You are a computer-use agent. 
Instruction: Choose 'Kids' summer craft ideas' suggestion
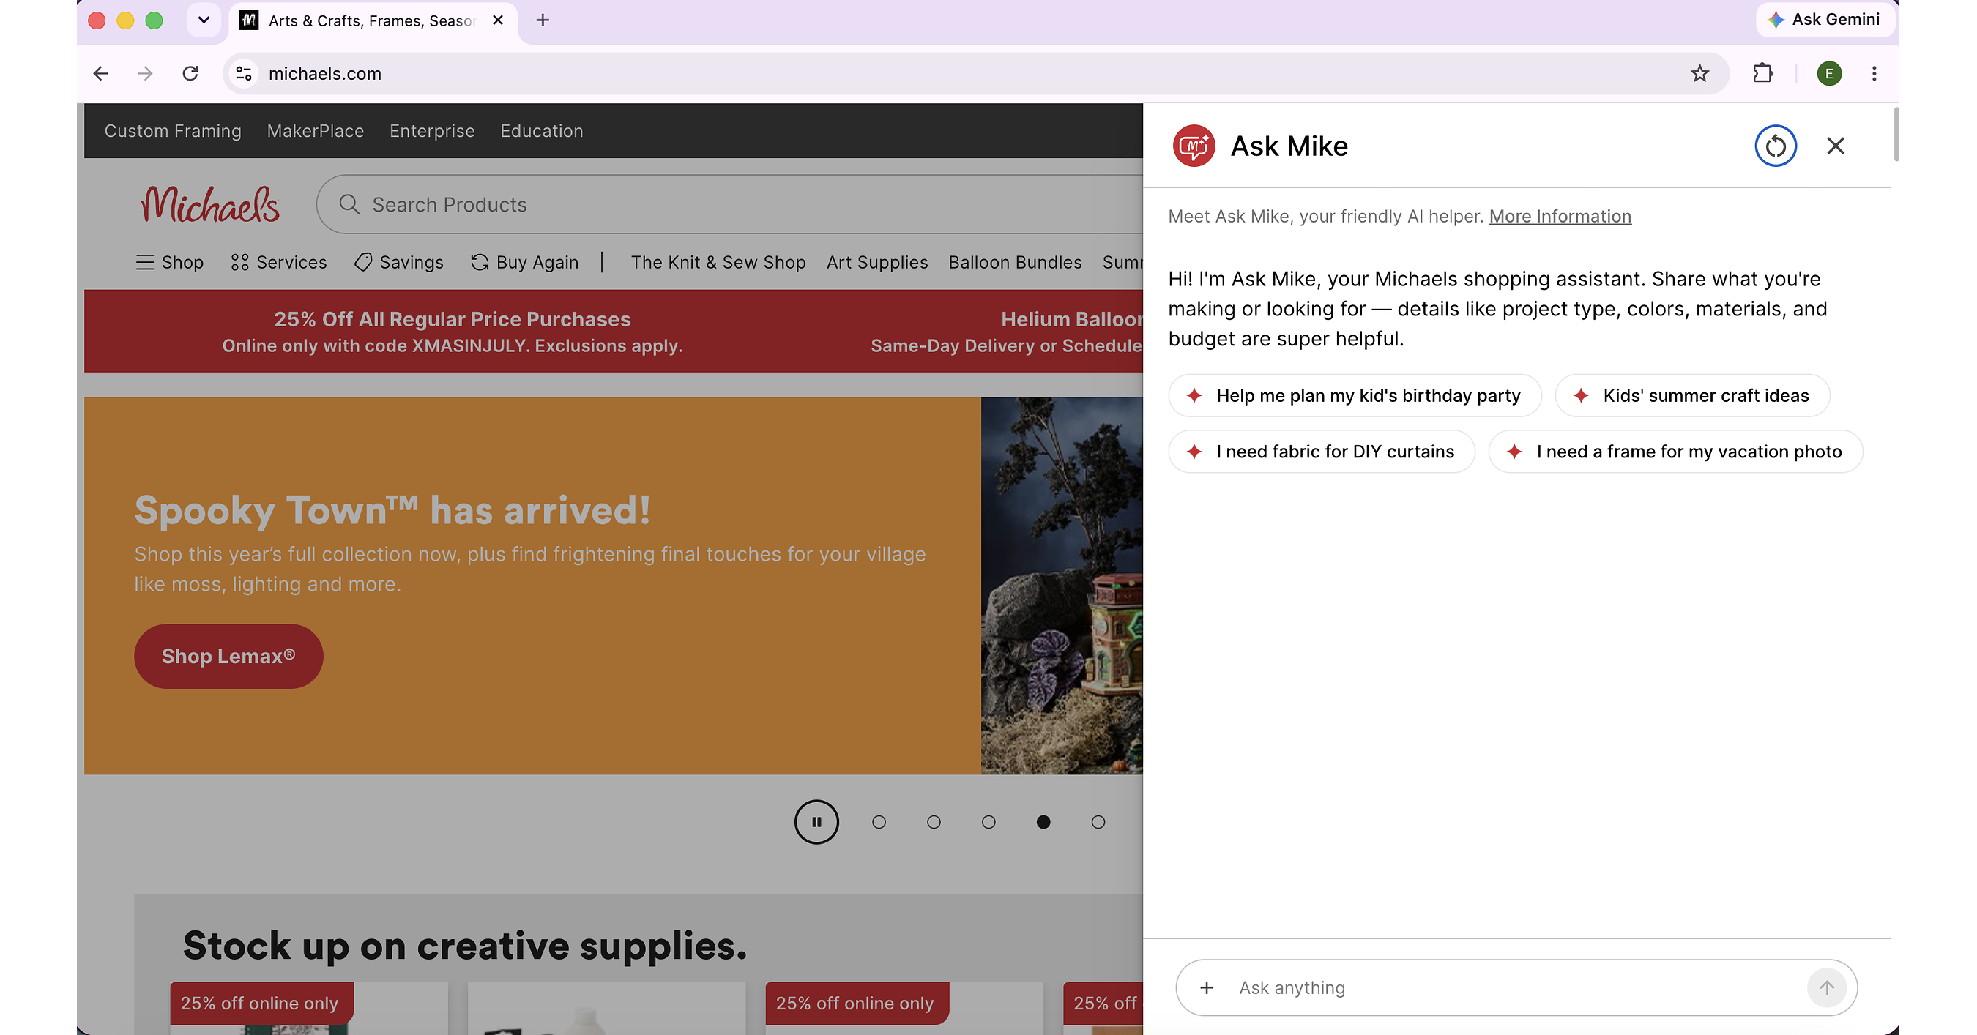[x=1692, y=396]
